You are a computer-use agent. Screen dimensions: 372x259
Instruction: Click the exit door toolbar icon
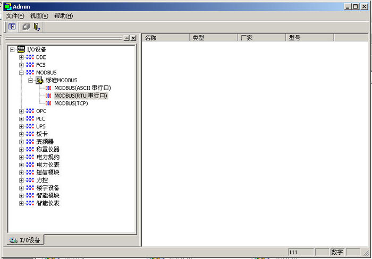[x=37, y=27]
